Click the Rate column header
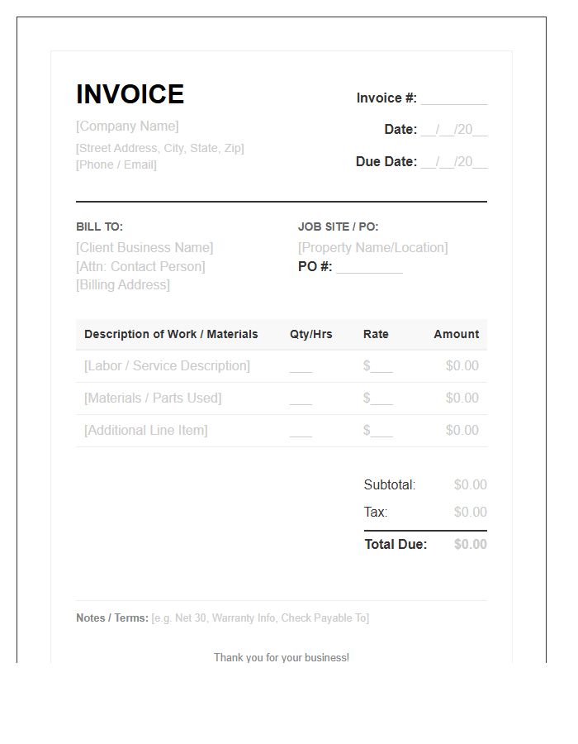Viewport: 578px width, 744px height. click(x=376, y=334)
